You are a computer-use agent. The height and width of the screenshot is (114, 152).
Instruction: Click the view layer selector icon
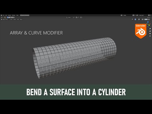coord(137,15)
